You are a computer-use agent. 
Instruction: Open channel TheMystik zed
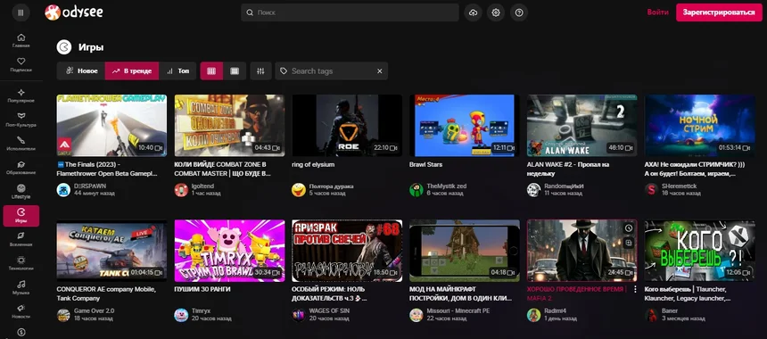click(447, 186)
